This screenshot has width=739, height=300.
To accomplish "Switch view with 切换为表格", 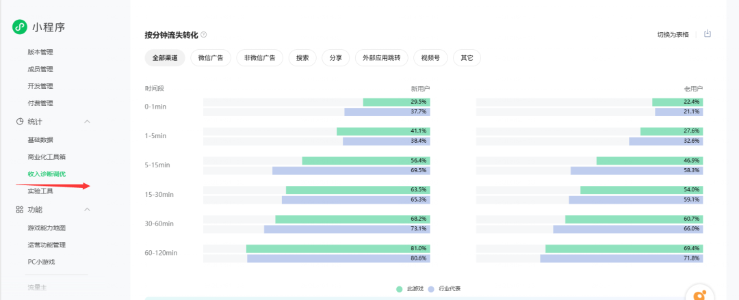I will click(x=673, y=34).
